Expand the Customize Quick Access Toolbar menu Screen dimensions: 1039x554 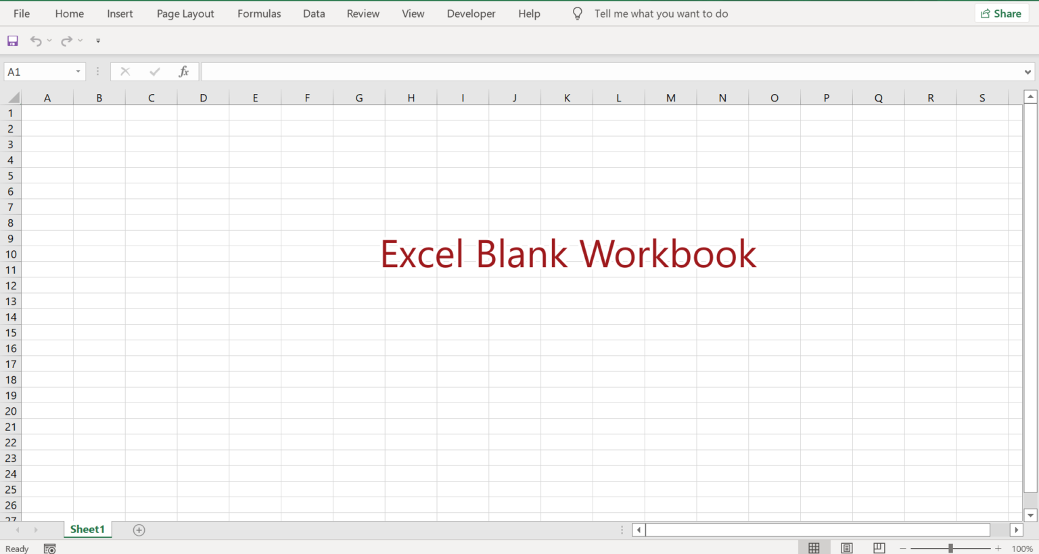click(97, 41)
